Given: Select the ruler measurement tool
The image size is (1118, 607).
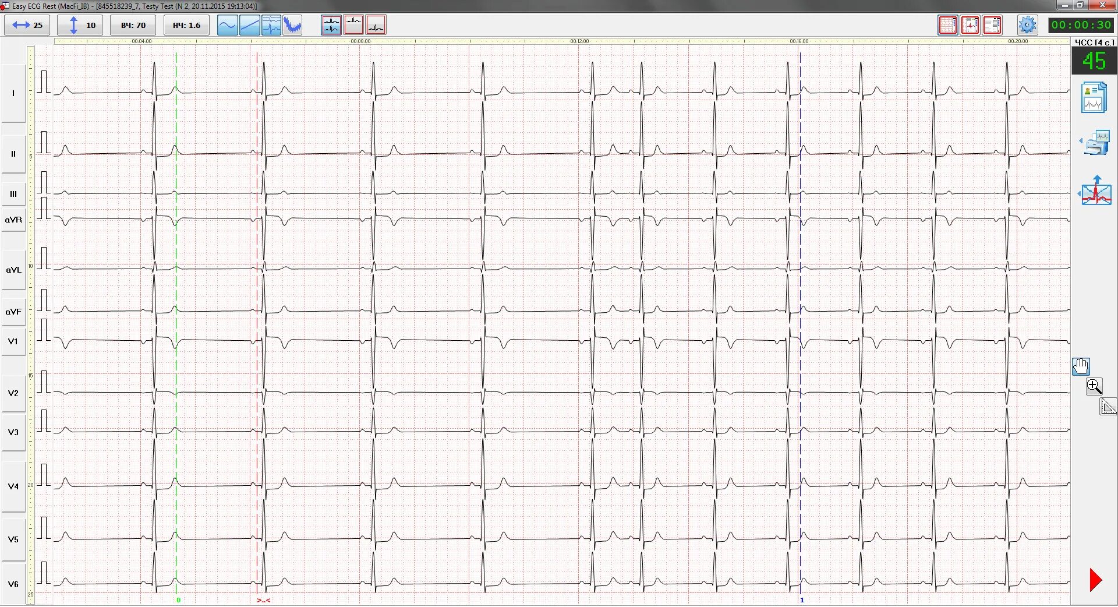Looking at the screenshot, I should tap(1108, 406).
